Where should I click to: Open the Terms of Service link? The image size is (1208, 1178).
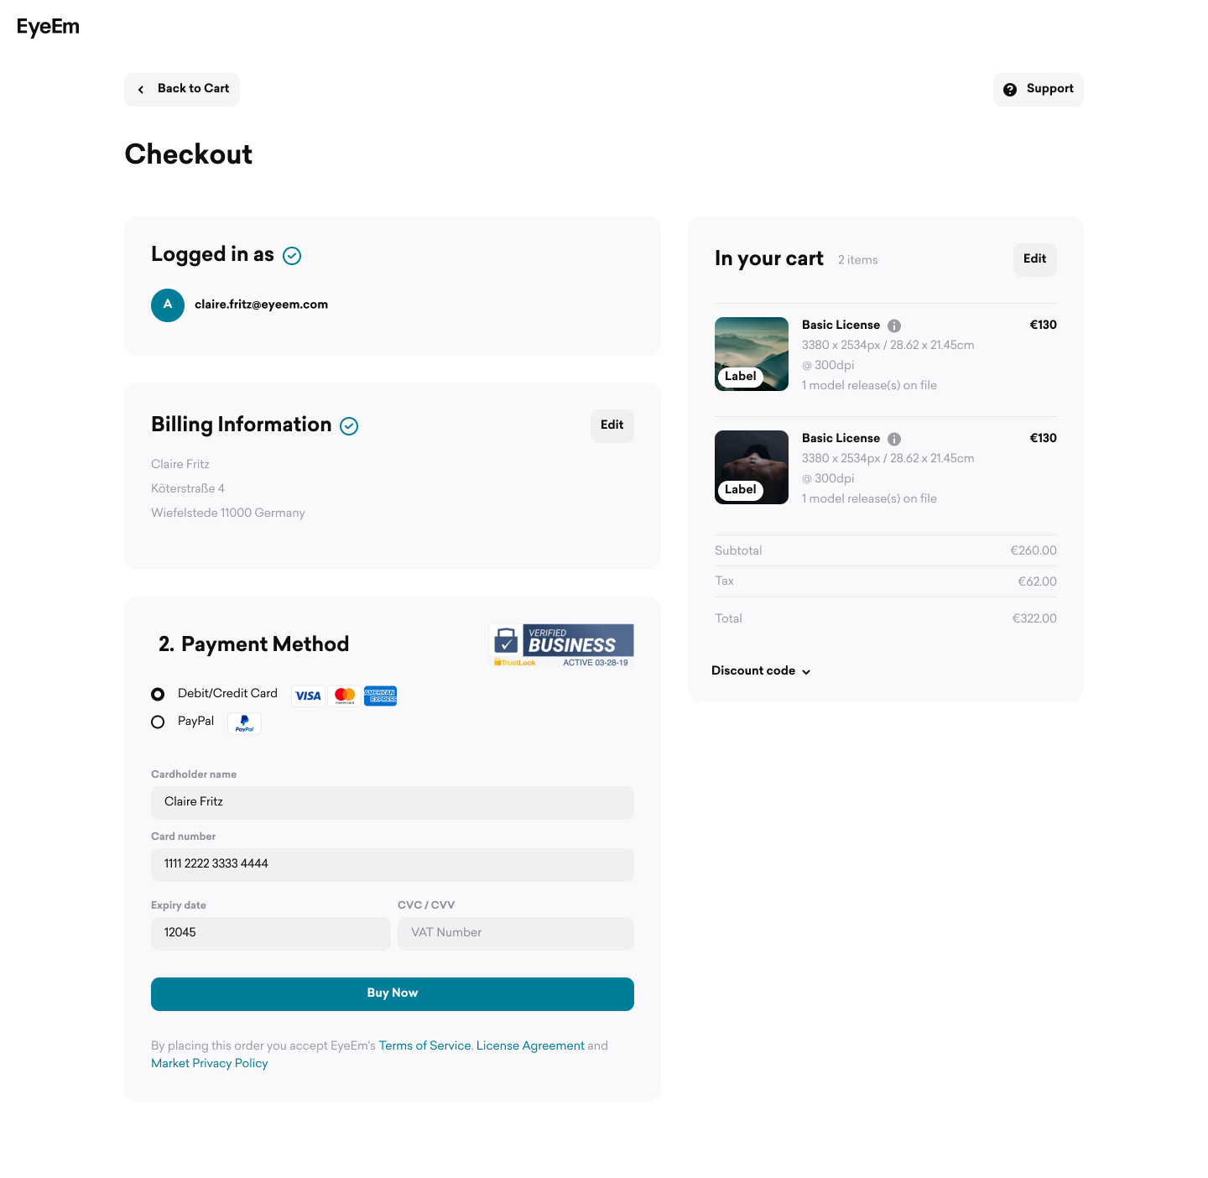424,1045
